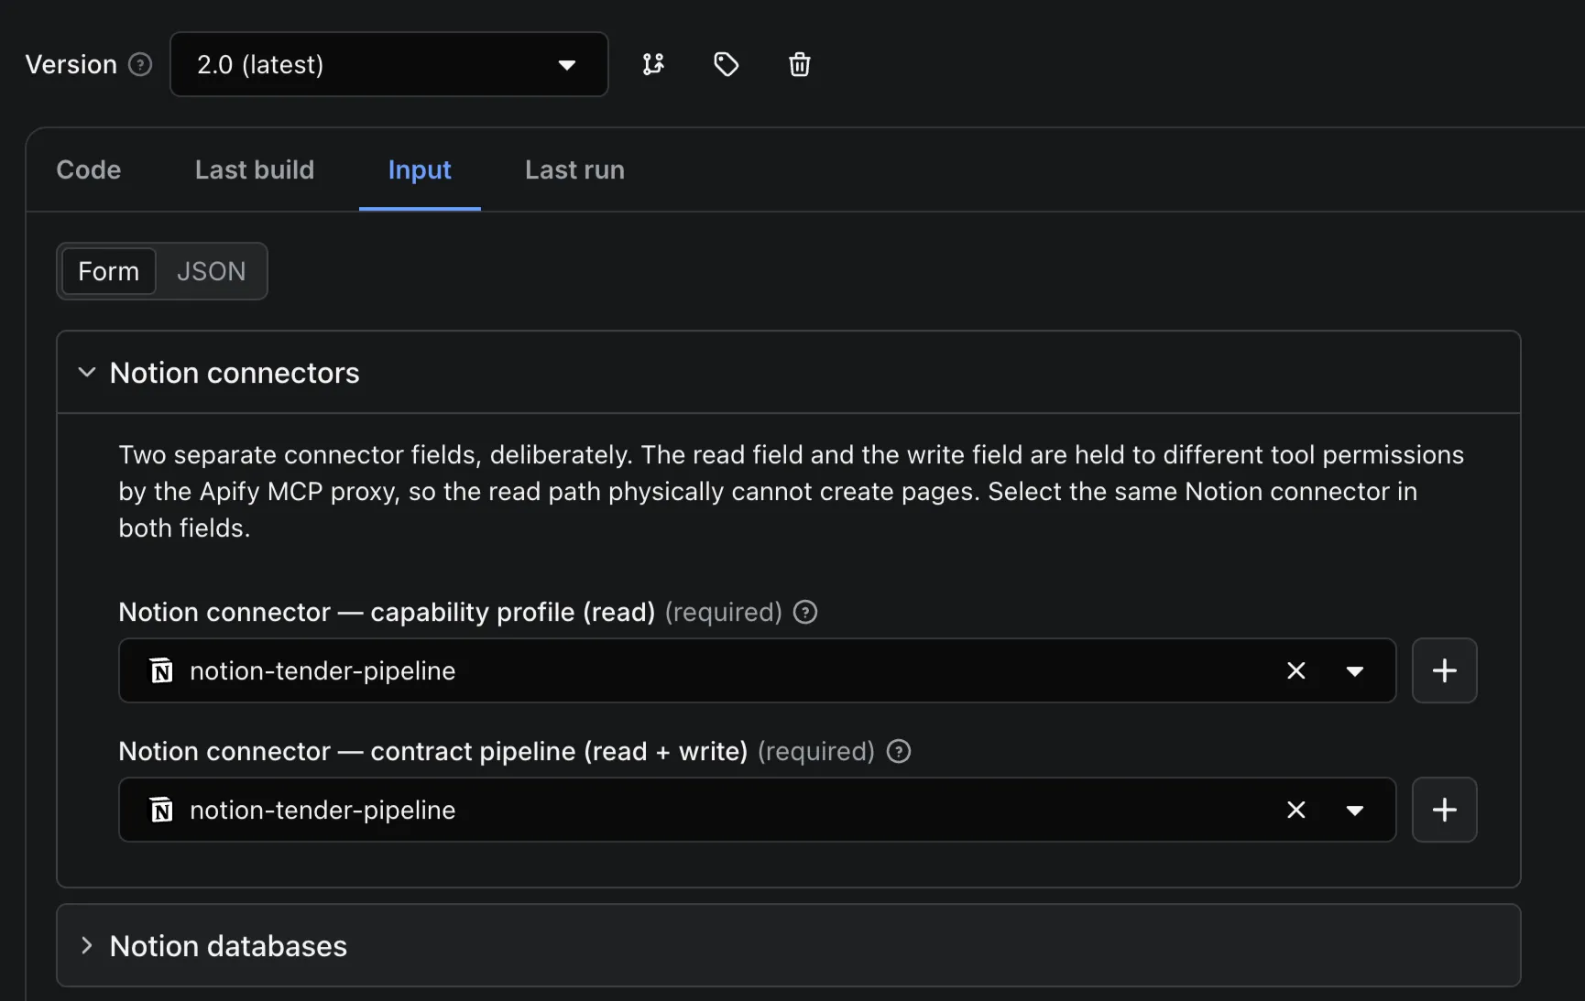Click the Notion logo in the read + write field

pyautogui.click(x=161, y=810)
